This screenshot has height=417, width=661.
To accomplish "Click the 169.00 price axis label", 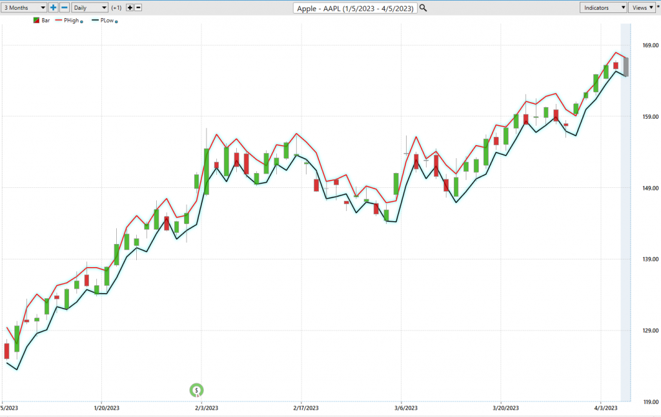I will pos(651,45).
